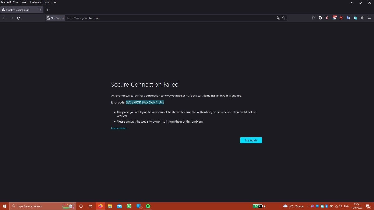Switch the ENG input language indicator
Screen dimensions: 374x210
coord(346,206)
